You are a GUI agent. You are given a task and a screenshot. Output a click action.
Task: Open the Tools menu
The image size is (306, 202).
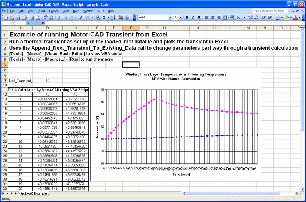pos(66,11)
